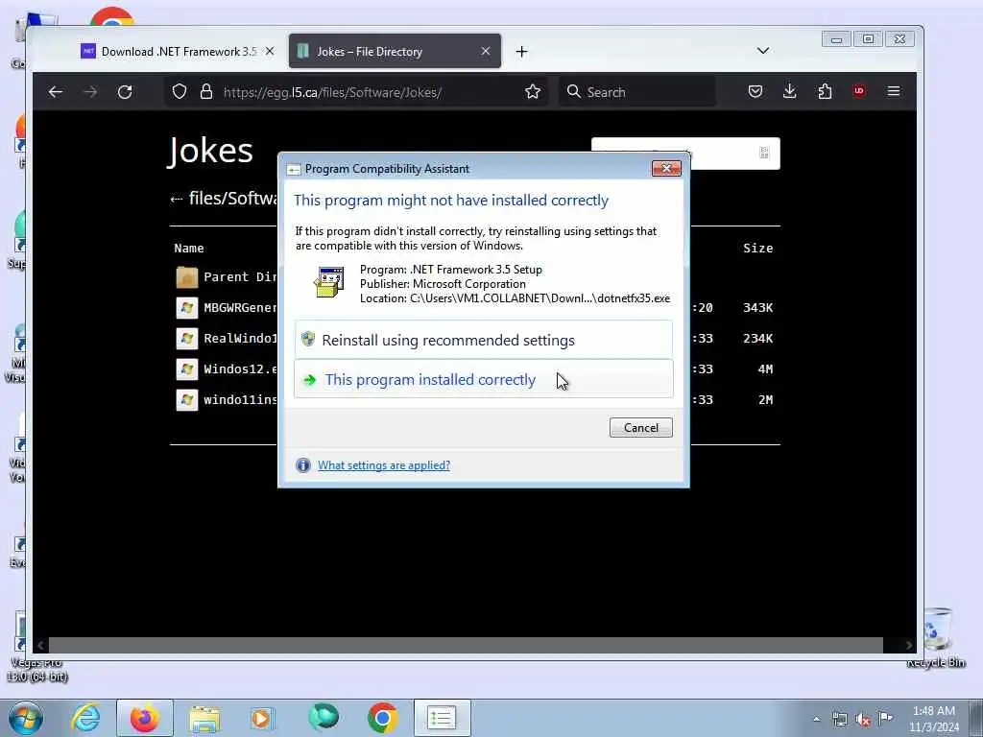This screenshot has width=983, height=737.
Task: Click the padlock site info icon
Action: [x=206, y=91]
